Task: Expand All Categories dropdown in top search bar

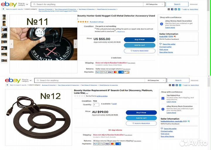Action: click(154, 4)
